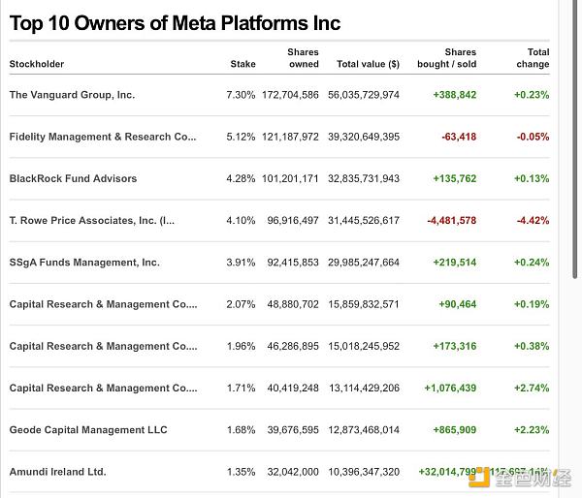Click the Top 10 Owners page title

pos(175,22)
